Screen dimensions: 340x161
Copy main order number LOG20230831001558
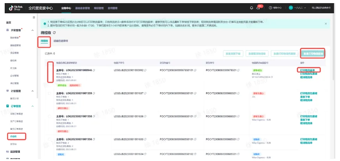pos(94,116)
